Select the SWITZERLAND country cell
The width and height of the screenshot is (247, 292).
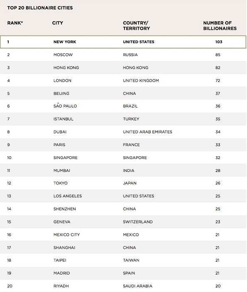137,222
